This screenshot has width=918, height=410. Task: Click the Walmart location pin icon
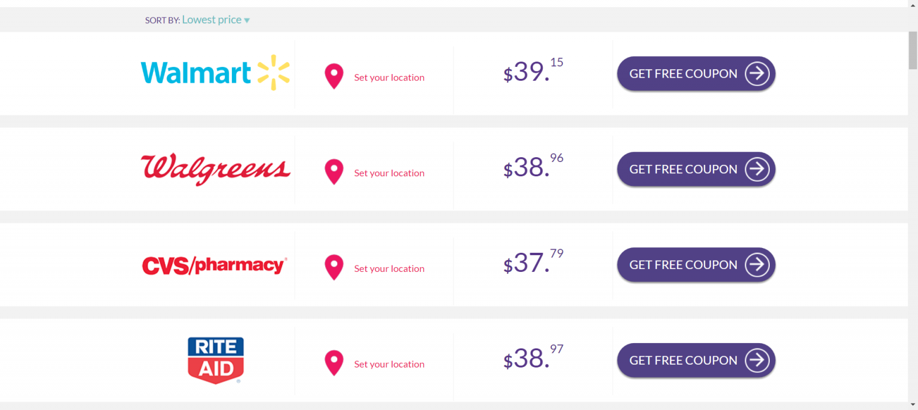333,77
